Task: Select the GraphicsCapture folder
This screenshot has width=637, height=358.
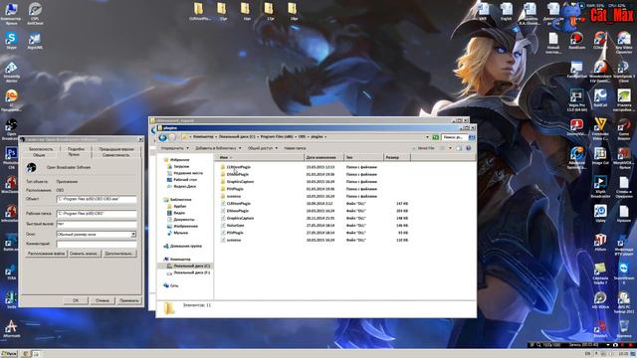Action: [x=240, y=181]
